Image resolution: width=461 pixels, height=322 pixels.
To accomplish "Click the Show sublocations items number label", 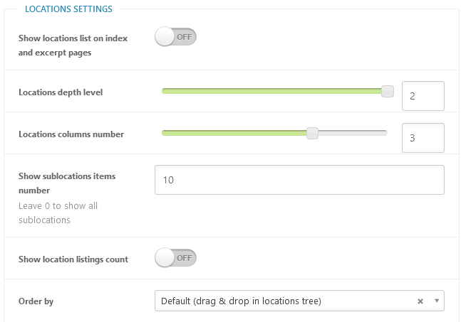I will point(67,183).
